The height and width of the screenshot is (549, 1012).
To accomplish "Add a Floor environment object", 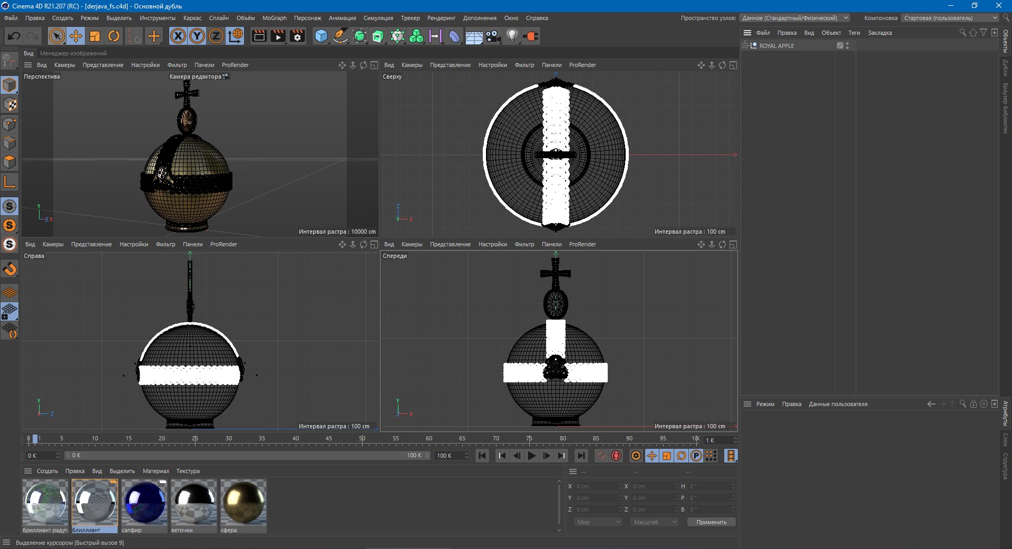I will (x=474, y=36).
